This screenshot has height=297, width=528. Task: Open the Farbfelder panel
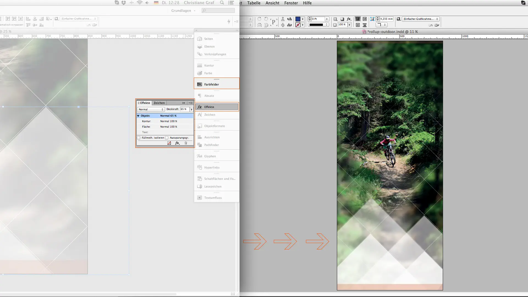(211, 84)
